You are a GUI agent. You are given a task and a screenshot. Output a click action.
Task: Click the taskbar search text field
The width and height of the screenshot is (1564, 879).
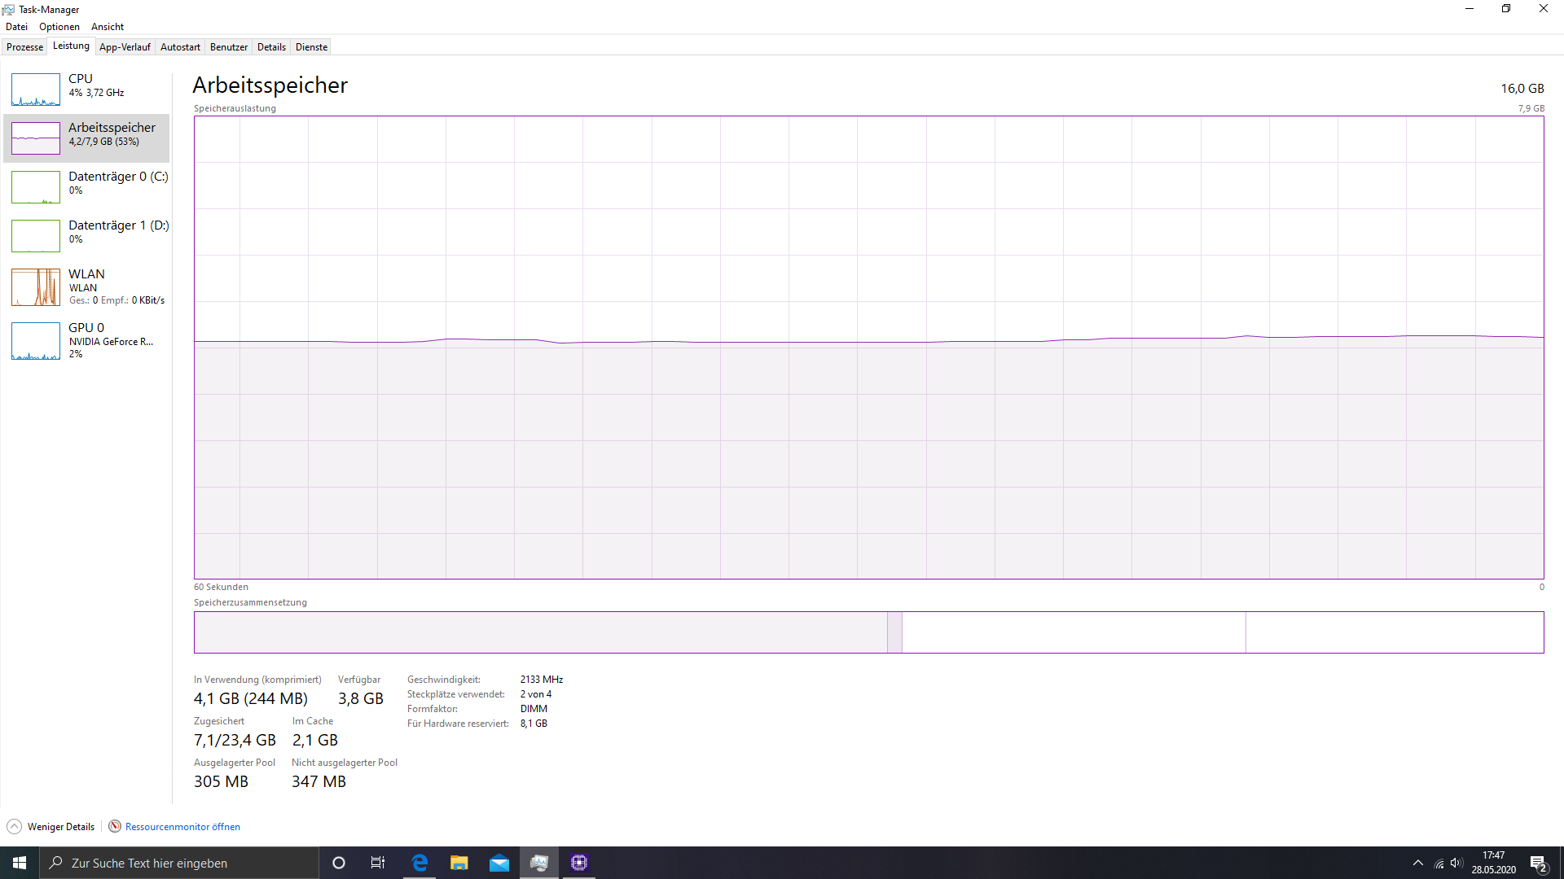point(187,863)
